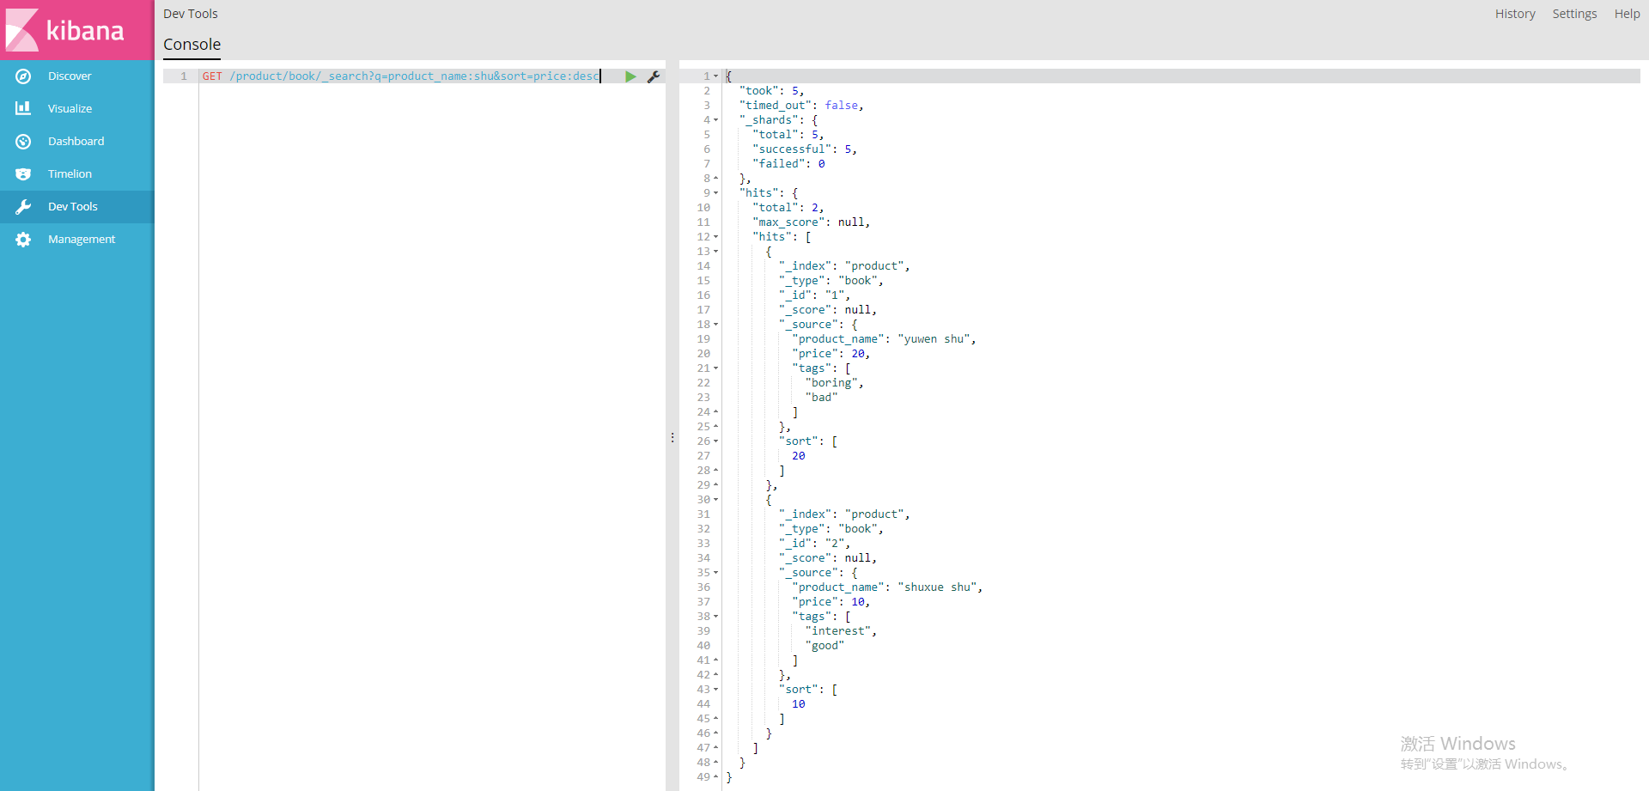1649x791 pixels.
Task: Select the Console tab
Action: 192,45
